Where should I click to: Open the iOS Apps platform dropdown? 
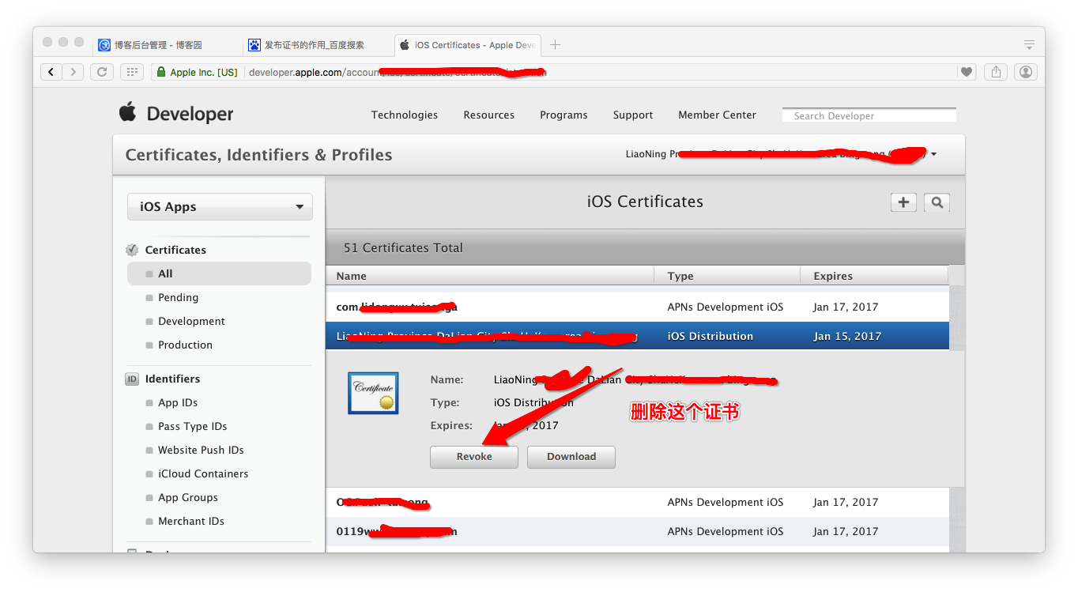[x=220, y=207]
